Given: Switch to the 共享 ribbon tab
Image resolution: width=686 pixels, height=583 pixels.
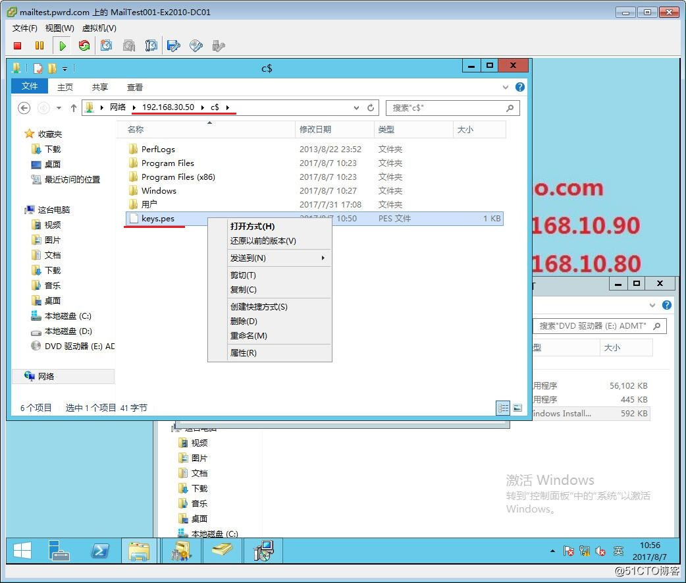Looking at the screenshot, I should (100, 87).
